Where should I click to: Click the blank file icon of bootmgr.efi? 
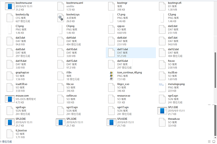click(162, 7)
